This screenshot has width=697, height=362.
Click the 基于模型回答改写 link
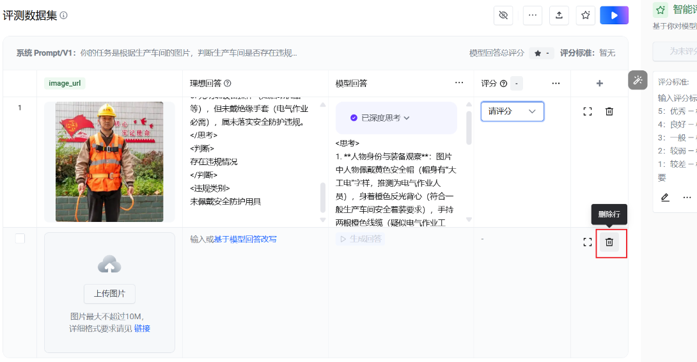(x=245, y=239)
